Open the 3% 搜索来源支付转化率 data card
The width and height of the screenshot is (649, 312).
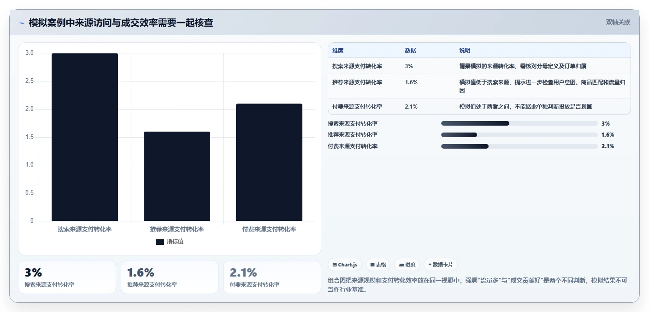point(67,277)
